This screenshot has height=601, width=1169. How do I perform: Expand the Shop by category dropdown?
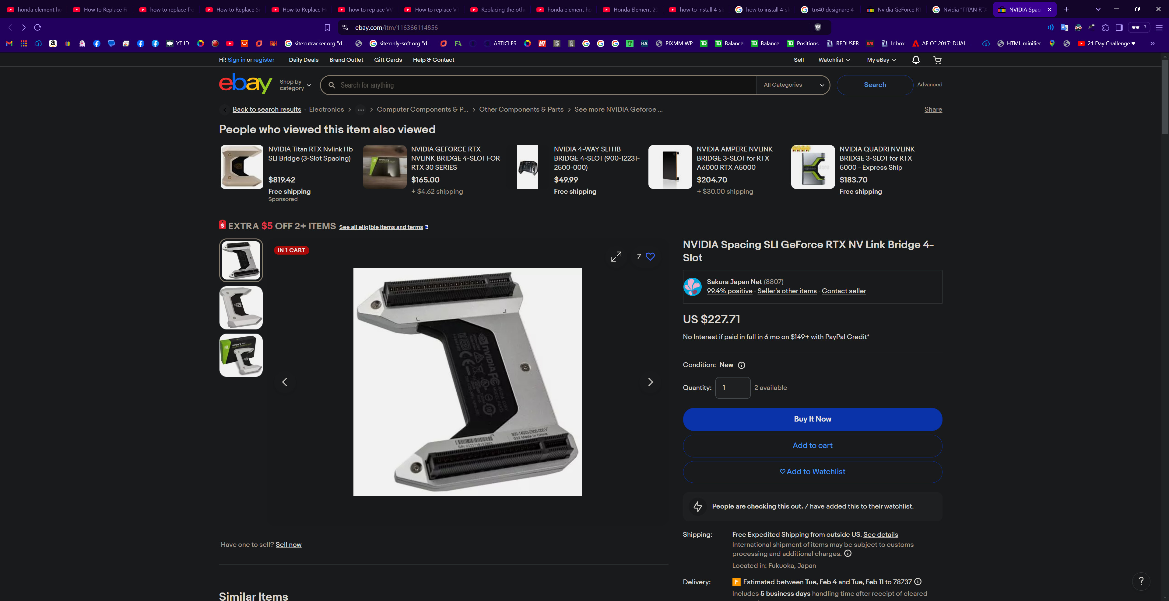(295, 85)
